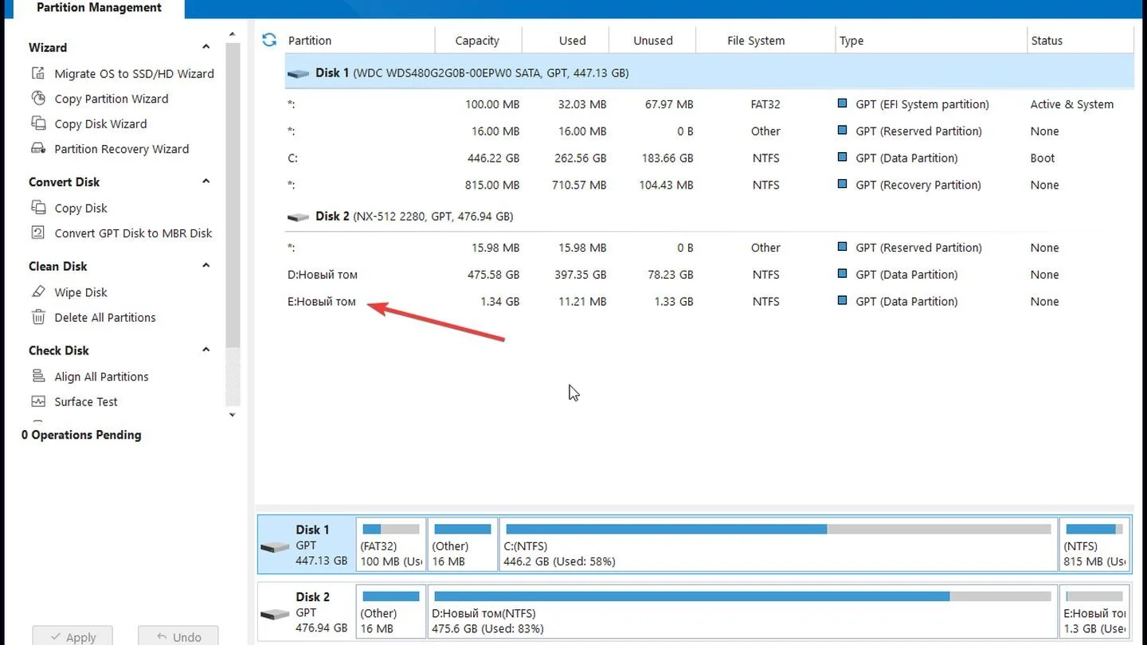
Task: Click the sidebar scroll down arrow
Action: [x=233, y=415]
